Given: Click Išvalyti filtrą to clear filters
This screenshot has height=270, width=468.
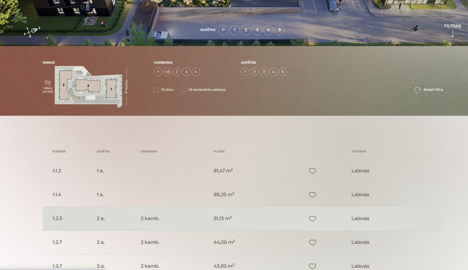Looking at the screenshot, I should pyautogui.click(x=433, y=90).
